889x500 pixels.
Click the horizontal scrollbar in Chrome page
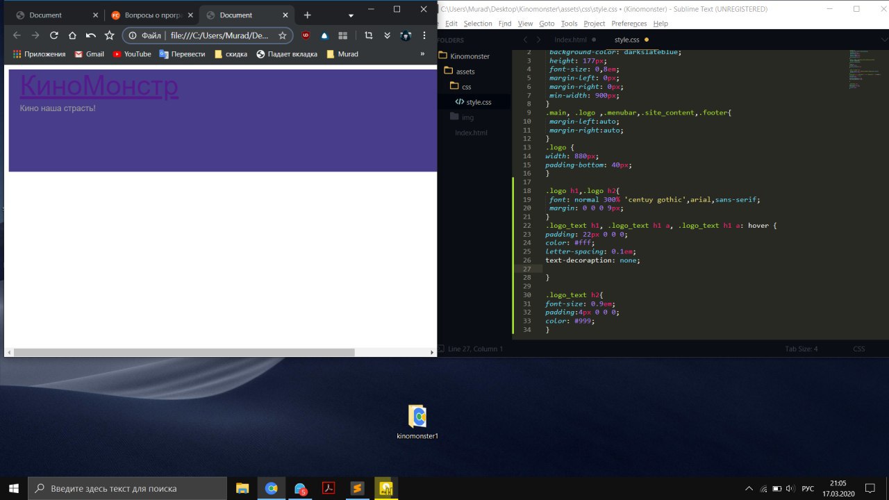[184, 353]
